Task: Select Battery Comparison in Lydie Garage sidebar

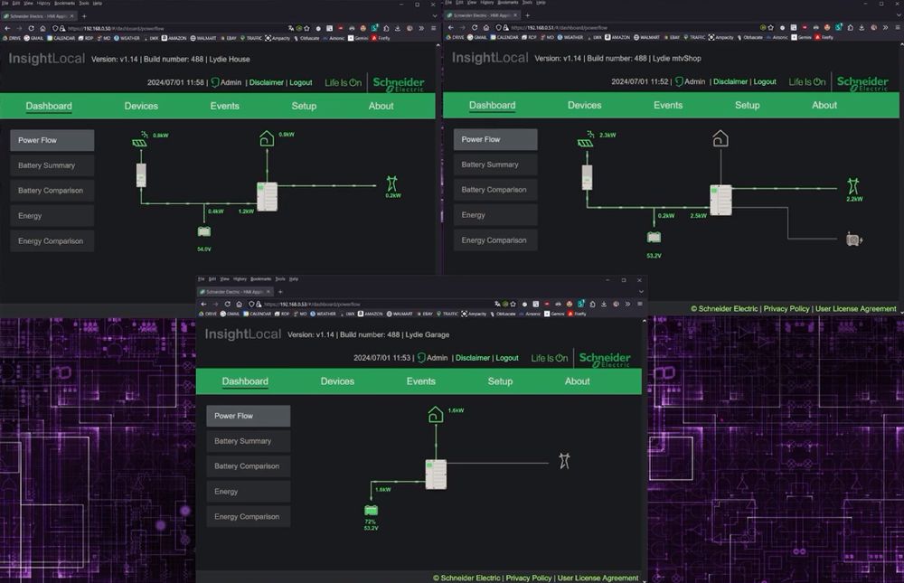Action: (x=247, y=466)
